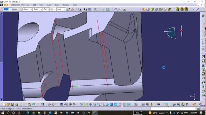The image size is (206, 115).
Task: Open the 35°C Sunny weather widget
Action: click(156, 113)
